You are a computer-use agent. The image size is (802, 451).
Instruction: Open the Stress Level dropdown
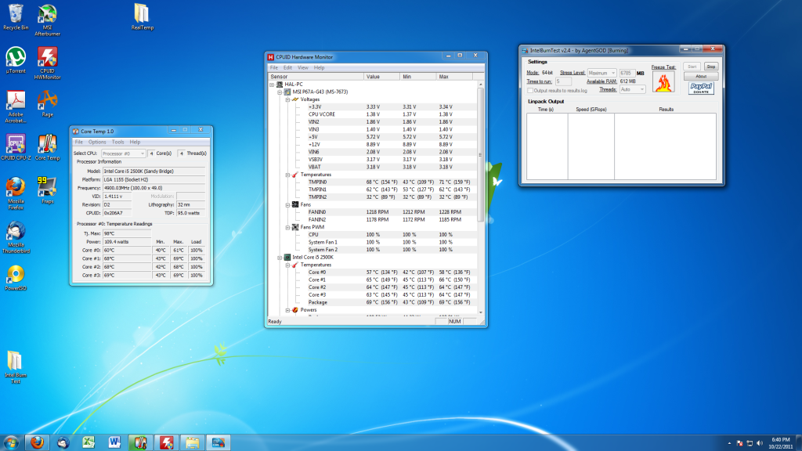click(x=601, y=73)
